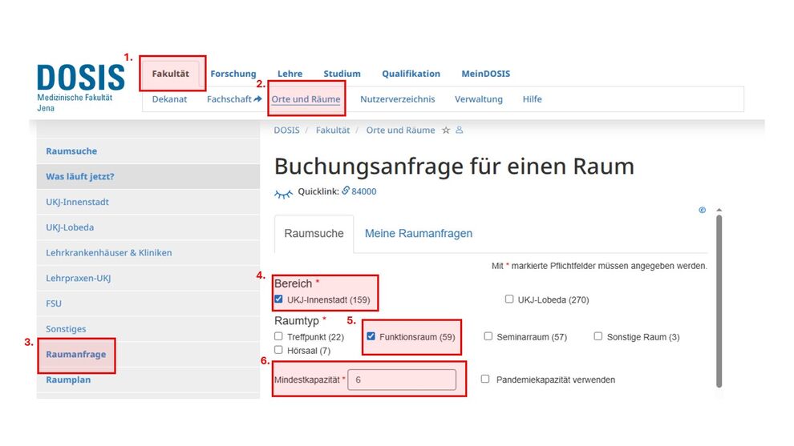Image resolution: width=794 pixels, height=446 pixels.
Task: Click the DOSIS logo
Action: (x=80, y=78)
